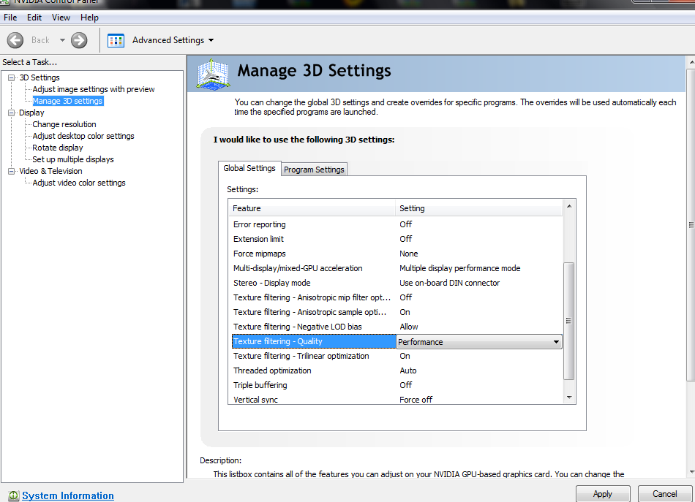Select Change resolution task

tap(64, 124)
